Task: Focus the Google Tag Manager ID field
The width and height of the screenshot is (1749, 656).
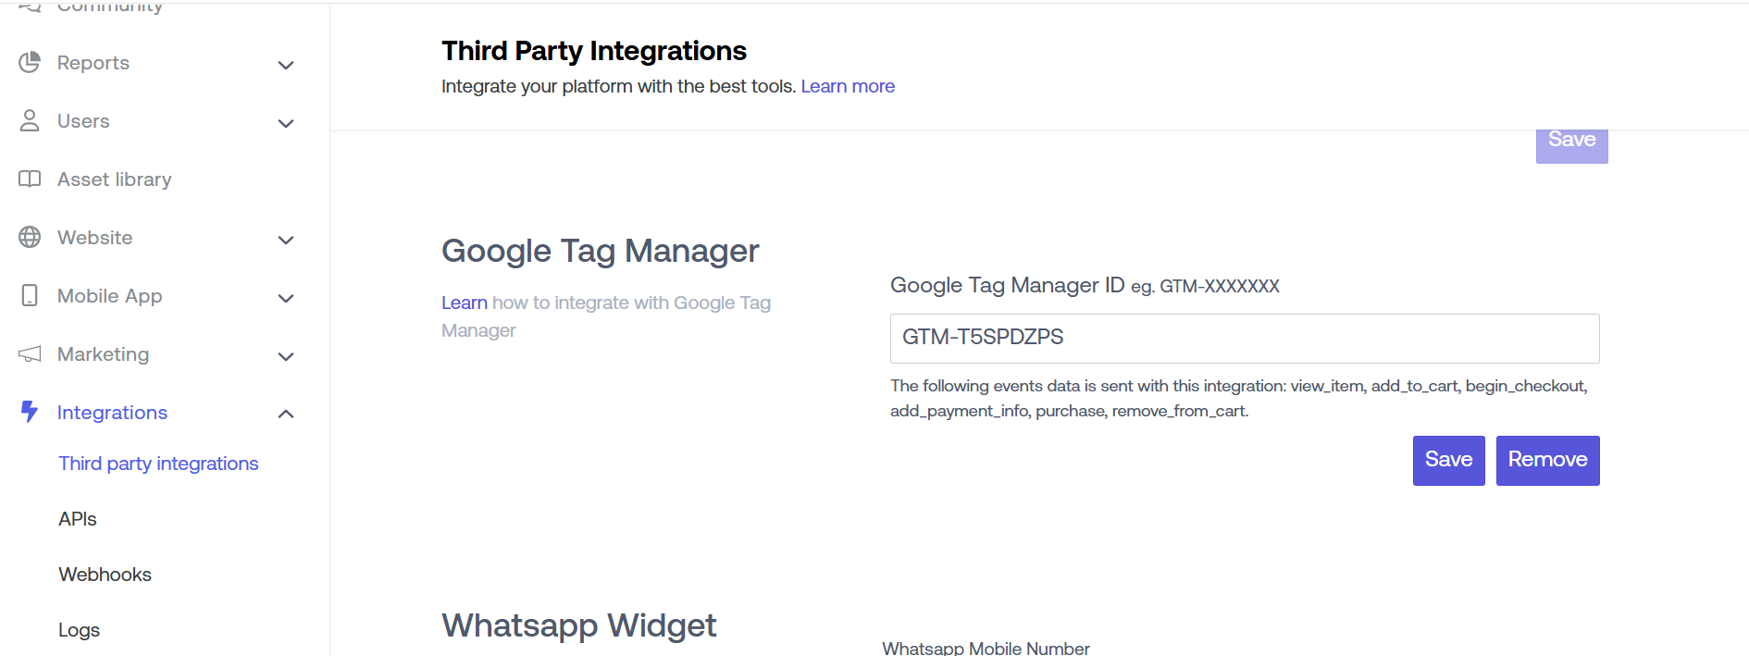Action: (x=1244, y=338)
